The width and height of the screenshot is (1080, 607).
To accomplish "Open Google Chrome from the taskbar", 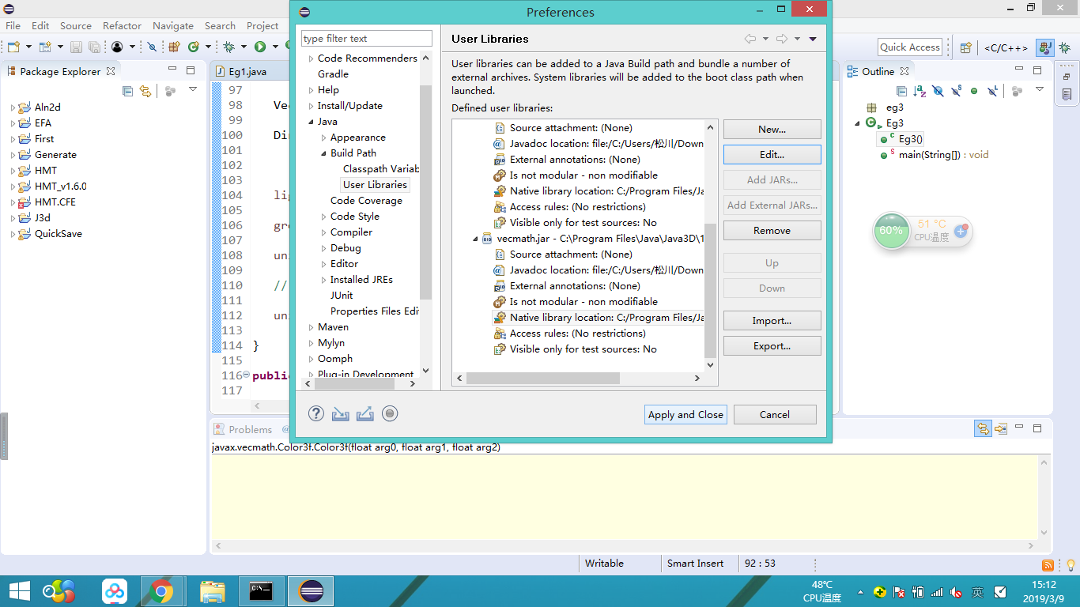I will pyautogui.click(x=162, y=590).
